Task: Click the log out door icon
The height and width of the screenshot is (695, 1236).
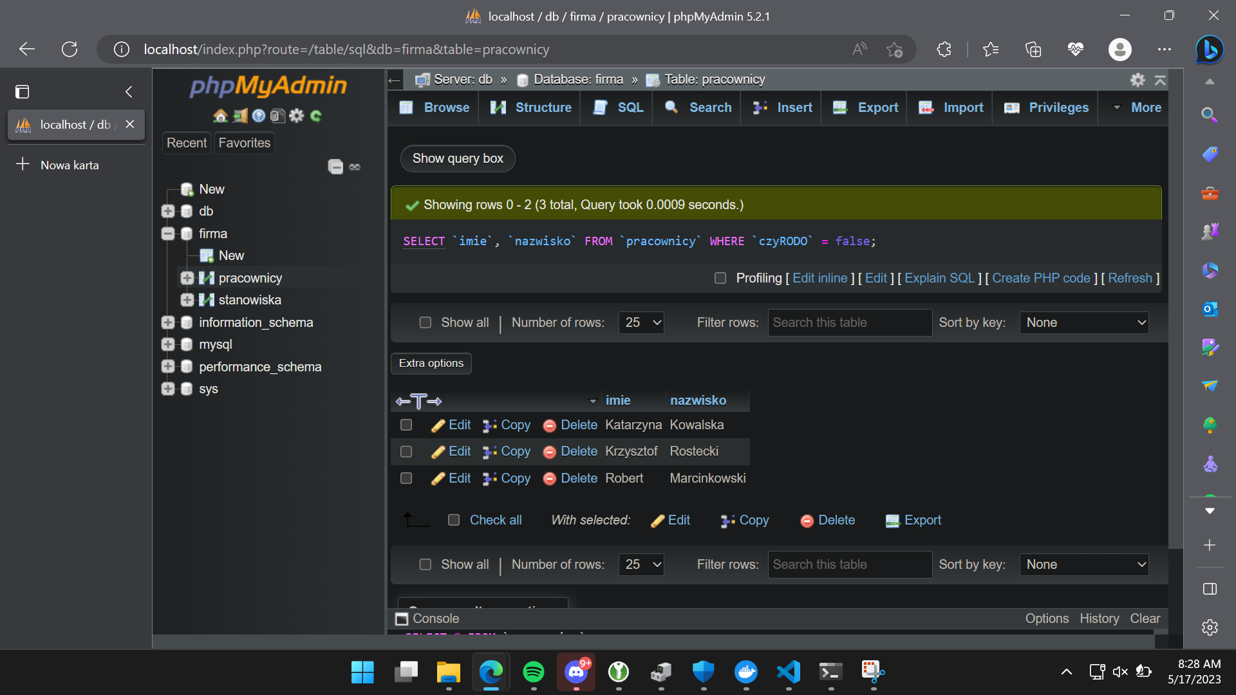Action: pyautogui.click(x=240, y=116)
